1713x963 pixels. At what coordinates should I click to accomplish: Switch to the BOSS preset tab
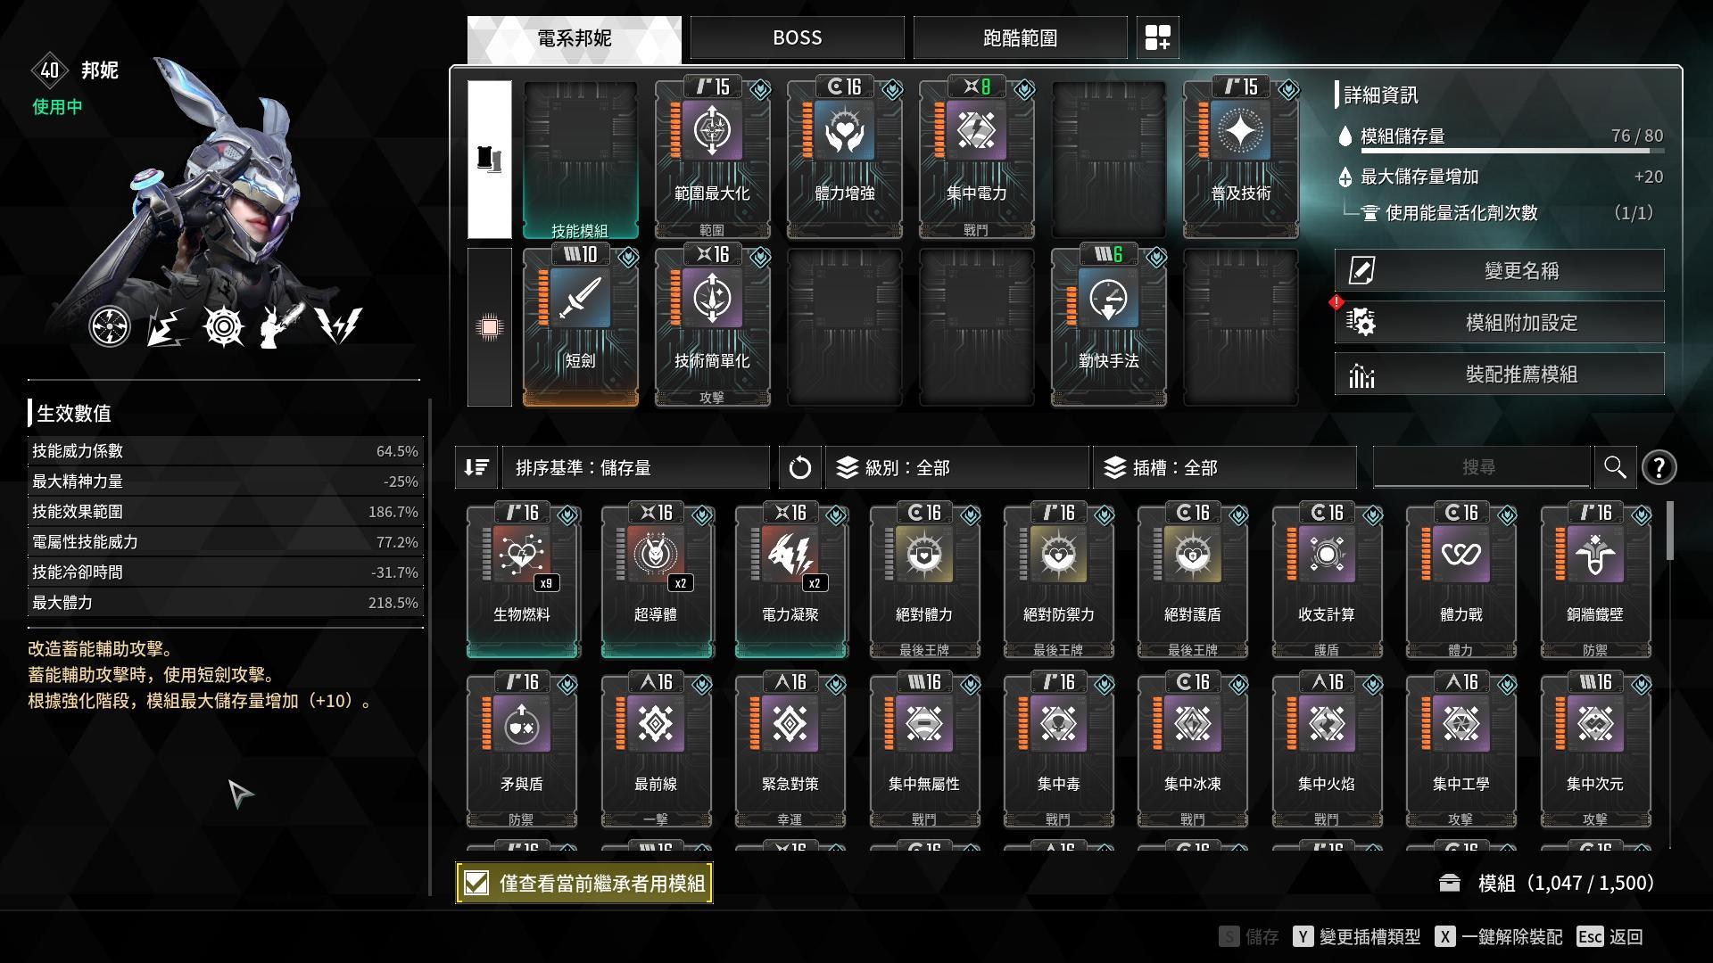coord(797,37)
